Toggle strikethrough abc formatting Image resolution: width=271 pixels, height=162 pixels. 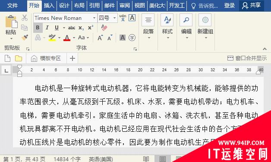(72, 28)
